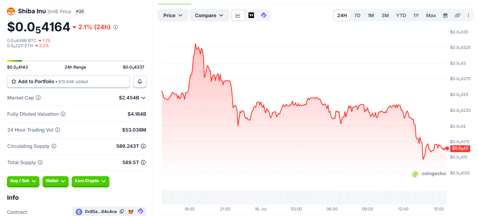Select the 1Y time range tab
Viewport: 478px width, 216px height.
(416, 15)
